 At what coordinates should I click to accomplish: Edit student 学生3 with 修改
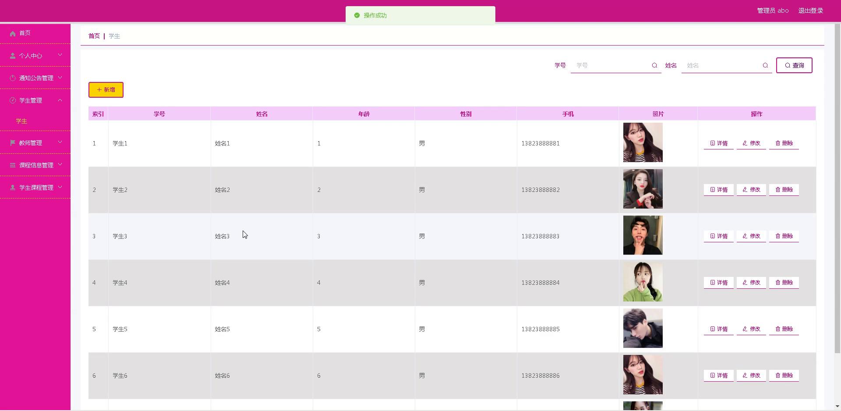751,236
